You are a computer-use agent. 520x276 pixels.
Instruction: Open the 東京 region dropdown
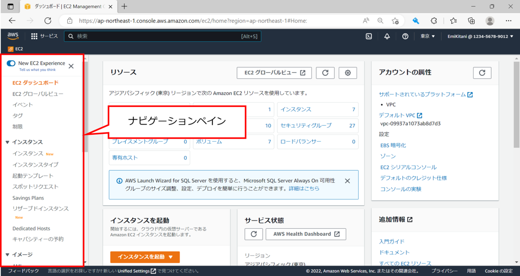pyautogui.click(x=428, y=36)
